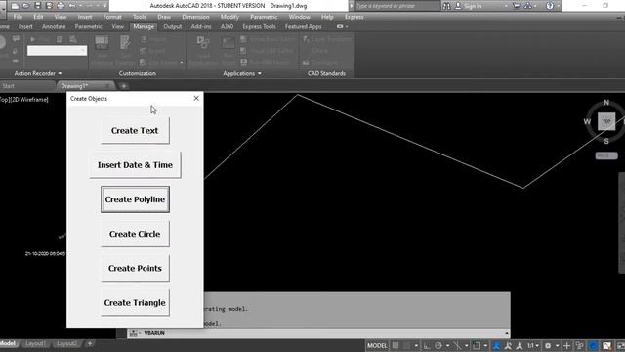Open the Visual Basic Editor icon
The width and height of the screenshot is (625, 352).
click(x=243, y=39)
